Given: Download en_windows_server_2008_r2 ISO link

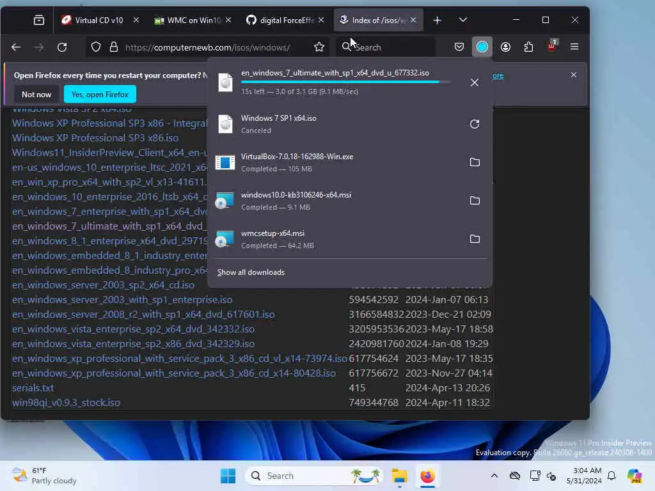Looking at the screenshot, I should pyautogui.click(x=143, y=314).
